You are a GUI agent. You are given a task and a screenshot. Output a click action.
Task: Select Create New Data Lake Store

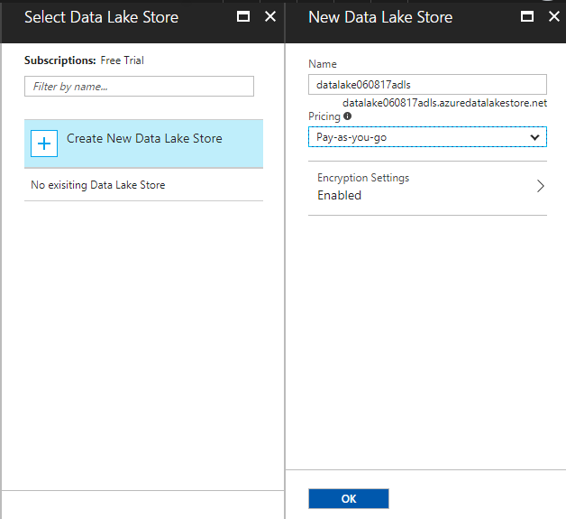click(144, 139)
